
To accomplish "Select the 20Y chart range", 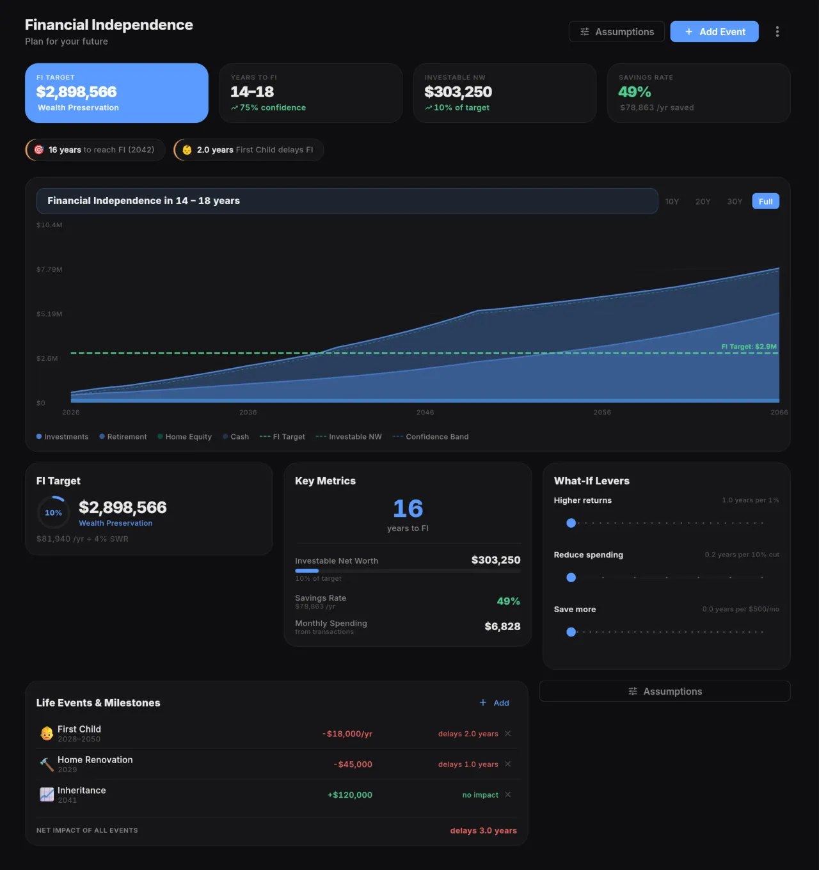I will click(703, 202).
